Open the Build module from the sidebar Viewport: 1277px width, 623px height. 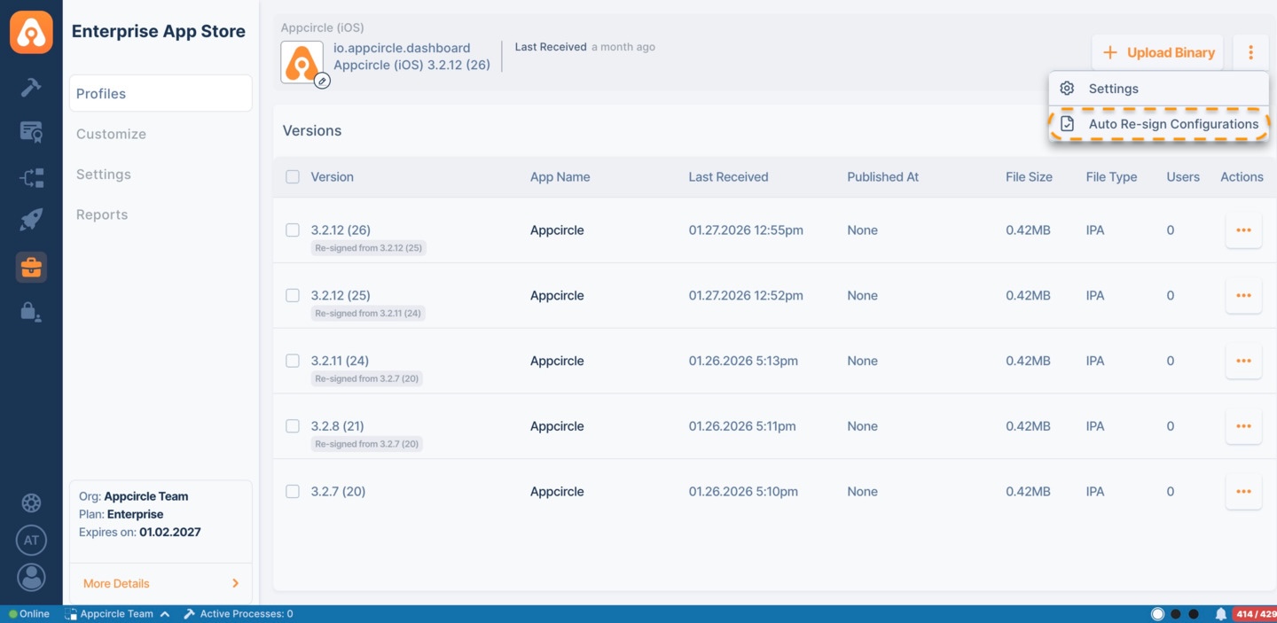[31, 87]
